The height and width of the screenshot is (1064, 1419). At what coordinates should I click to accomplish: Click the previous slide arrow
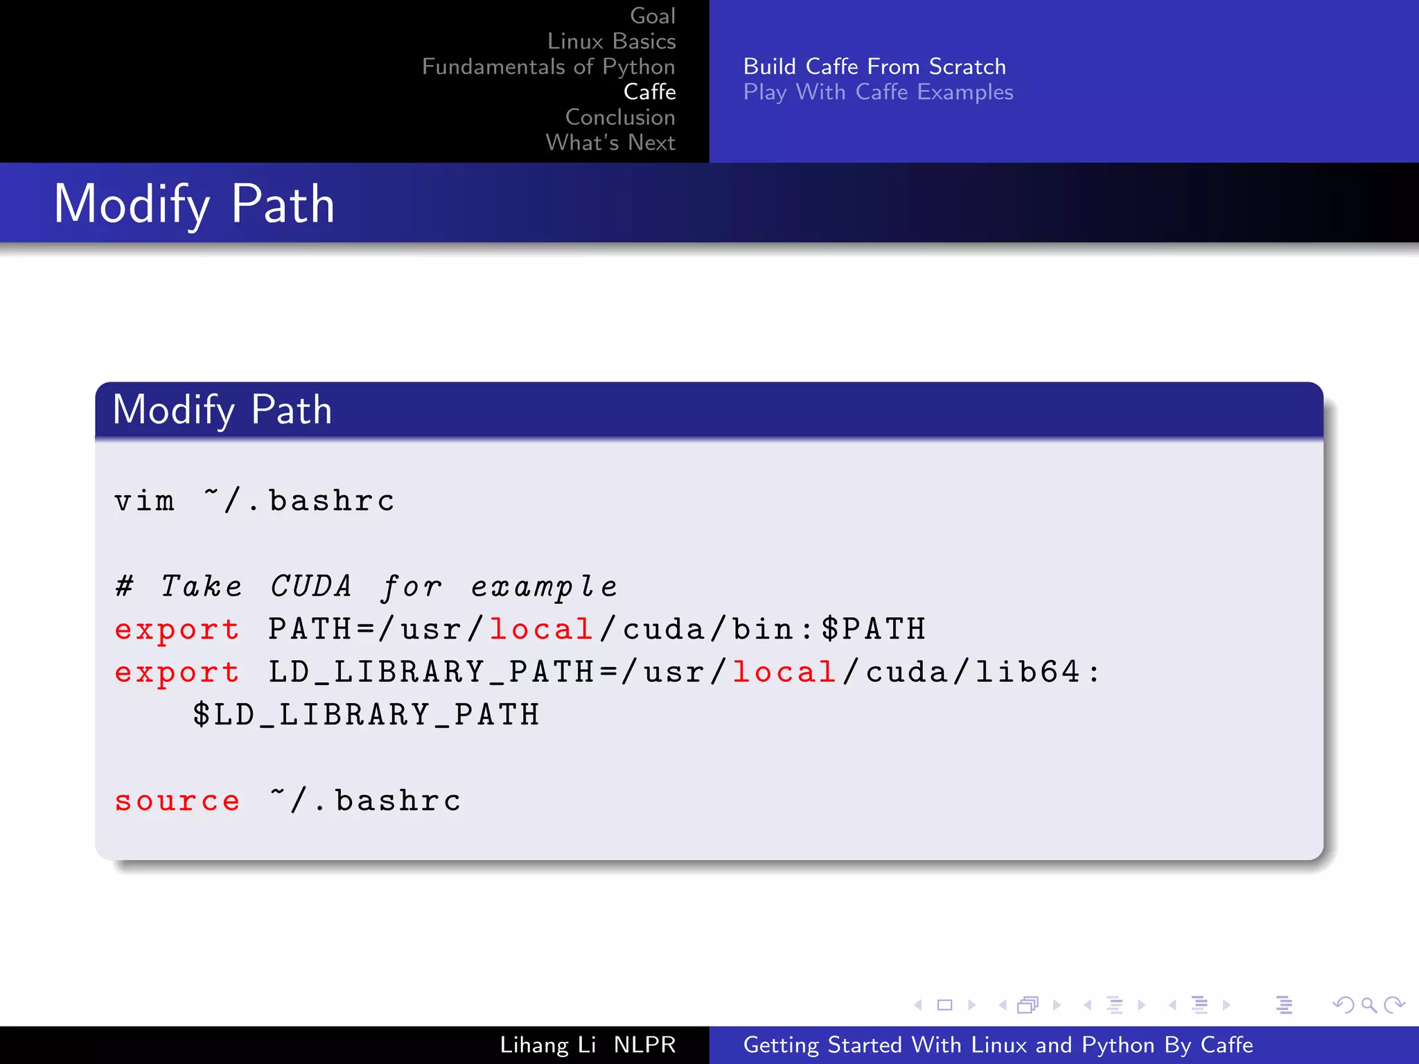tap(918, 1004)
